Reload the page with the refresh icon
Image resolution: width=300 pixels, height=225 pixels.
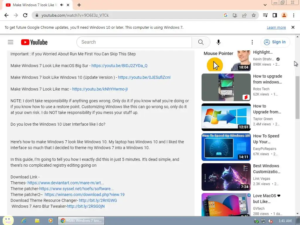pyautogui.click(x=25, y=15)
